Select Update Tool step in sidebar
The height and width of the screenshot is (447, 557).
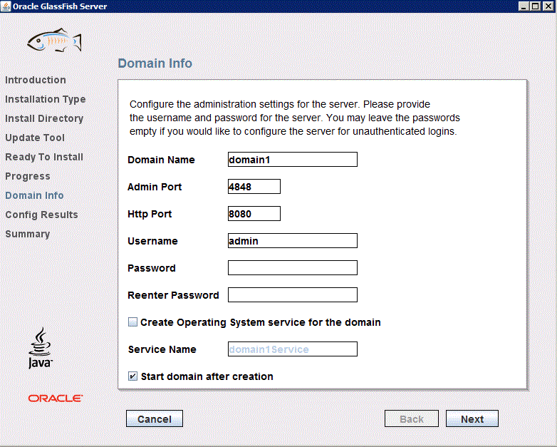35,138
